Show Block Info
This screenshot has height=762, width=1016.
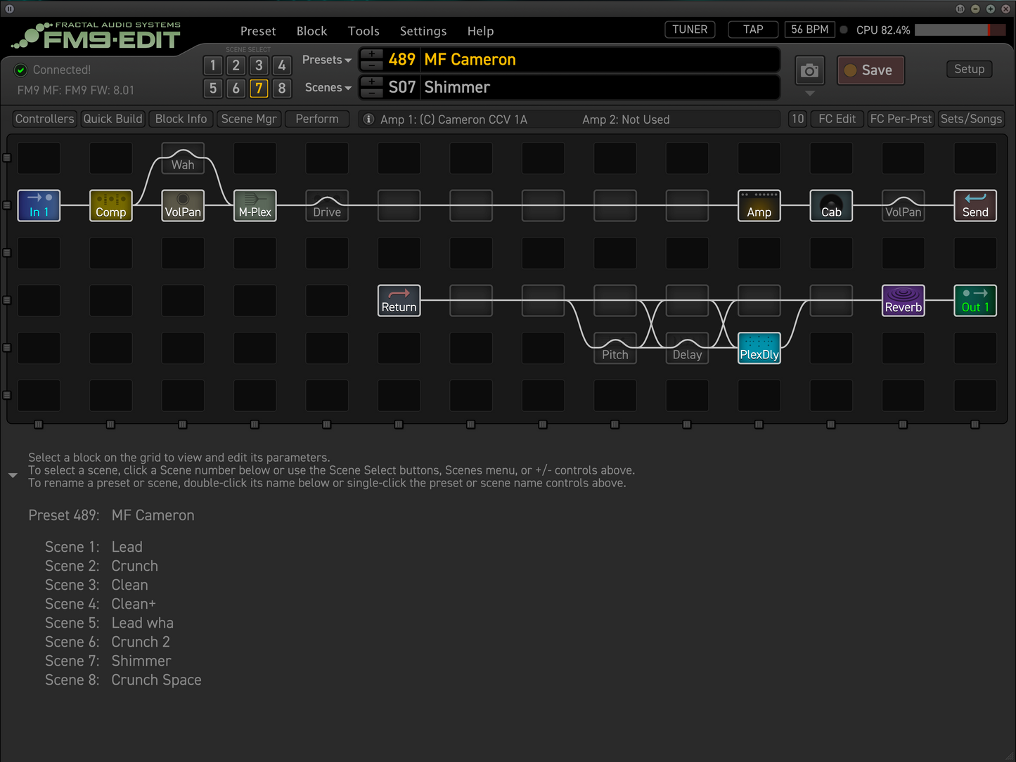pos(181,119)
